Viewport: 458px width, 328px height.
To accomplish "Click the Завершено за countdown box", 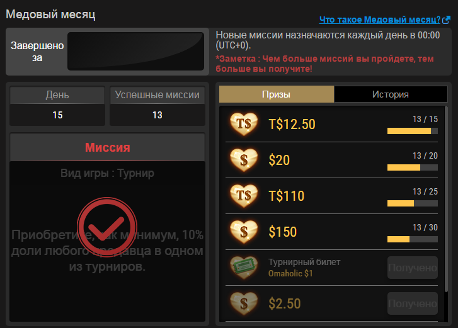I will point(136,52).
